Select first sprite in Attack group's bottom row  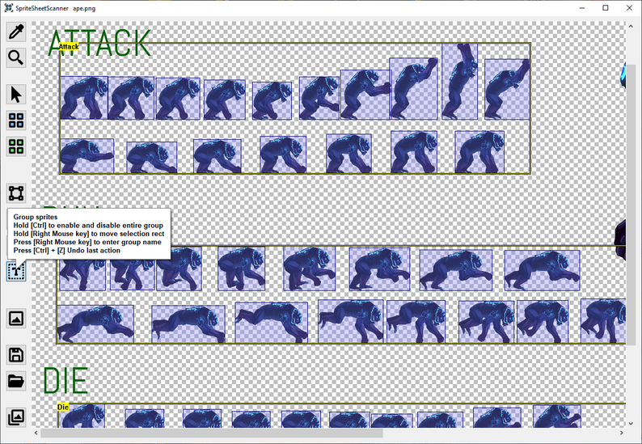[x=87, y=155]
